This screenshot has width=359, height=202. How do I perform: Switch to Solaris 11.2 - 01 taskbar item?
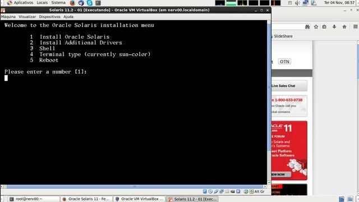[192, 199]
